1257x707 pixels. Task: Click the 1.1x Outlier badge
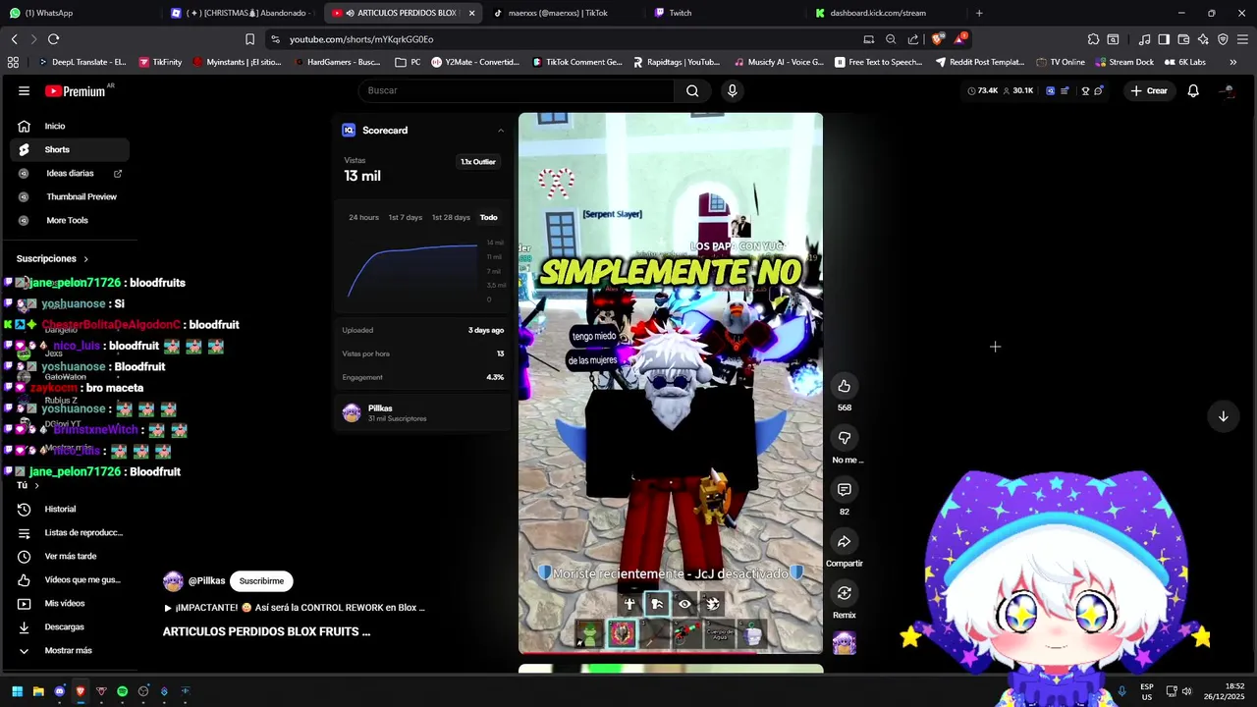click(478, 161)
